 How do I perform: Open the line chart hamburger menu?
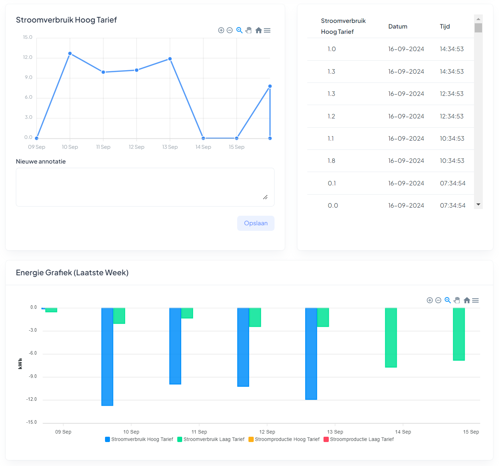tap(267, 30)
